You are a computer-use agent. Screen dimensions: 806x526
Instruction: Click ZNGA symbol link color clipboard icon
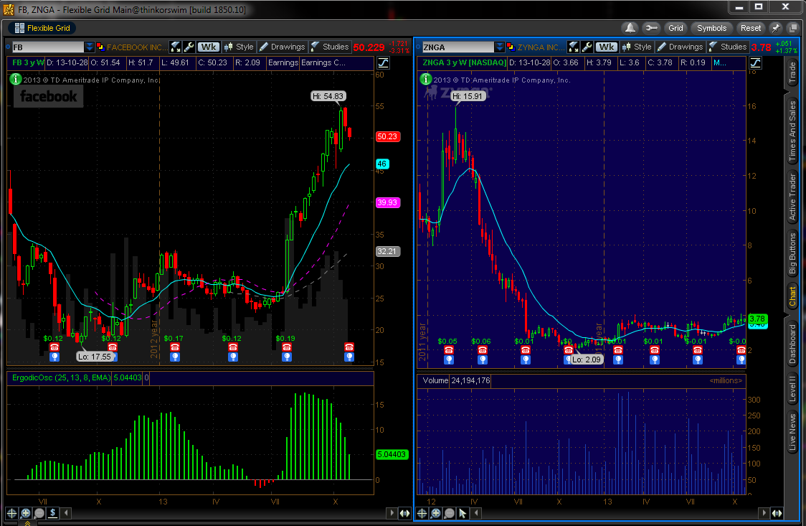pyautogui.click(x=511, y=47)
